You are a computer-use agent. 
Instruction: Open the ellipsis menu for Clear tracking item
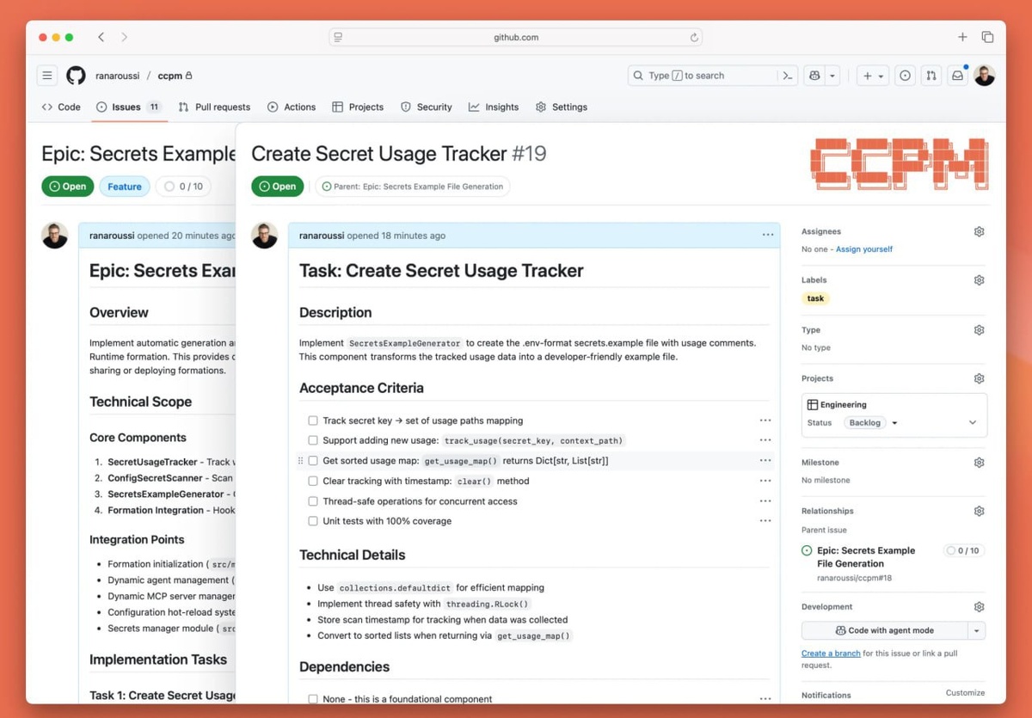click(765, 481)
